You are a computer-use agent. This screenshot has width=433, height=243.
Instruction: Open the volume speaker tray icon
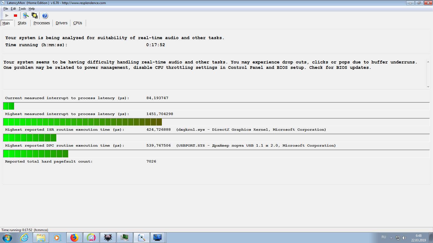(404, 238)
